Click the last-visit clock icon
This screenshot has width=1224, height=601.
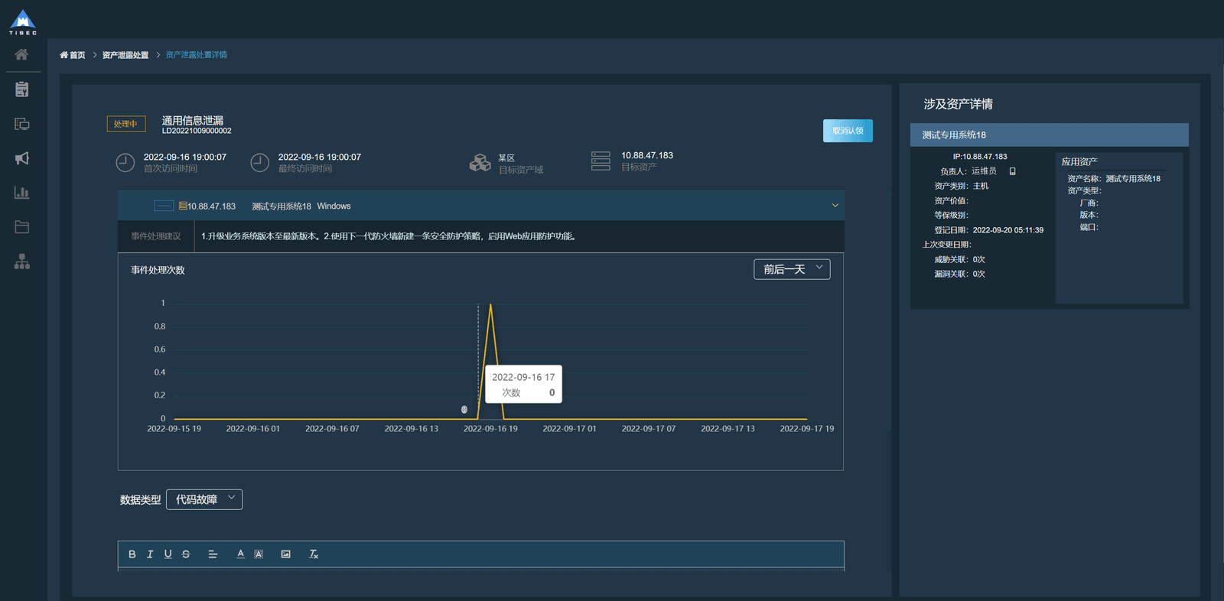tap(260, 162)
